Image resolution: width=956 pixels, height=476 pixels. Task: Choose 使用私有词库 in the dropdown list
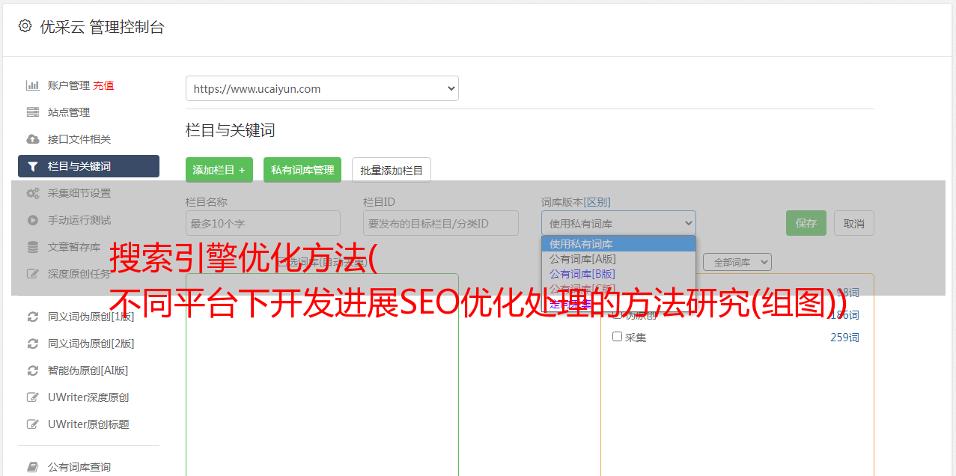[x=618, y=244]
